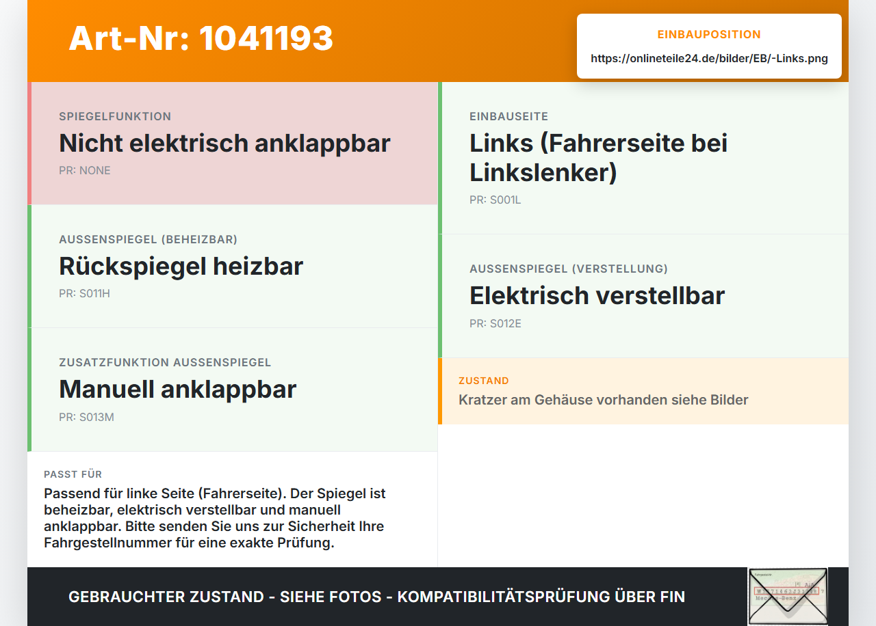
Task: Click the 'Elektrisch verstellbar' heading
Action: [597, 296]
